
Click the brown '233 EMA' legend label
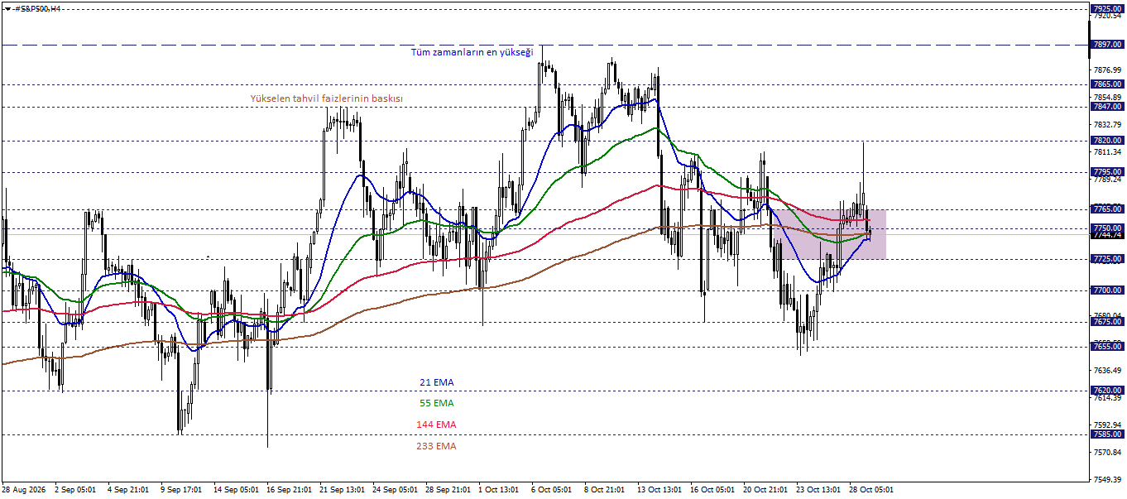[x=436, y=446]
